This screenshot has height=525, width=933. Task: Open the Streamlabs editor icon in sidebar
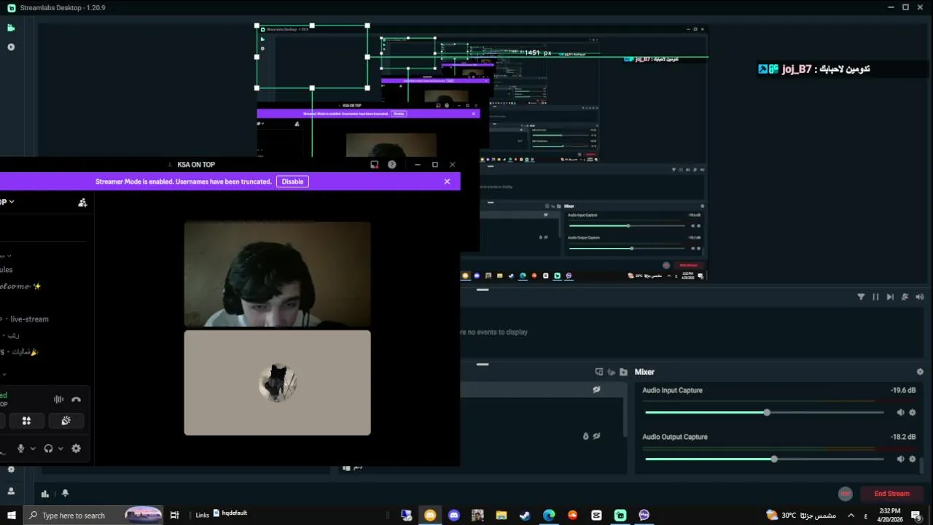(11, 28)
